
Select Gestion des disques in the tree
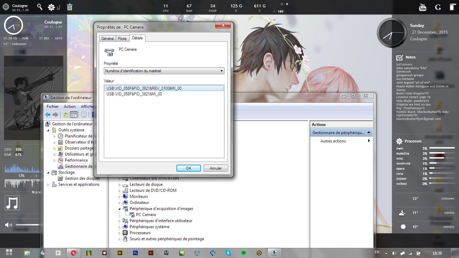coord(82,178)
